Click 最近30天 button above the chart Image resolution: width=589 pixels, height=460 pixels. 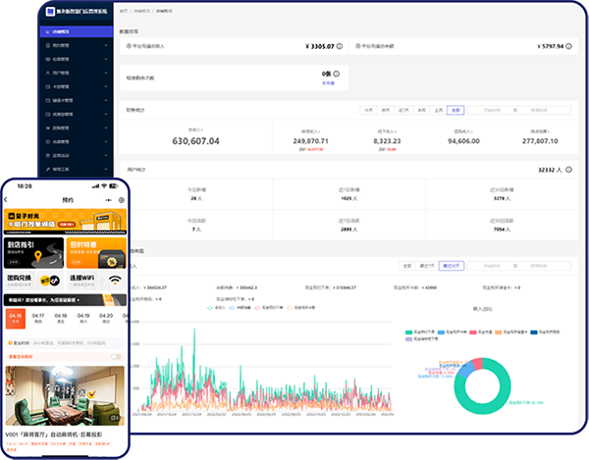tap(452, 265)
